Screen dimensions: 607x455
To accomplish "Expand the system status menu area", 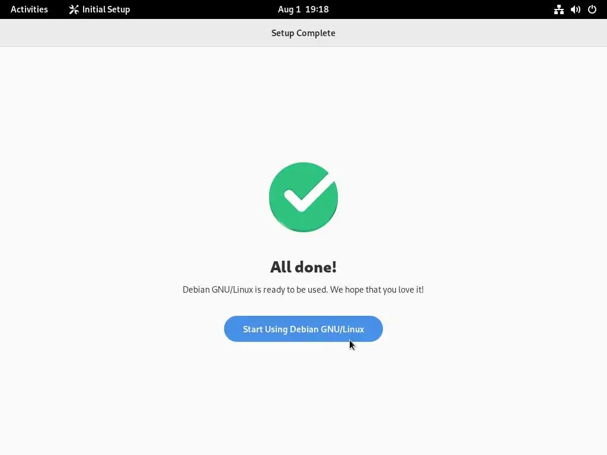I will coord(575,9).
